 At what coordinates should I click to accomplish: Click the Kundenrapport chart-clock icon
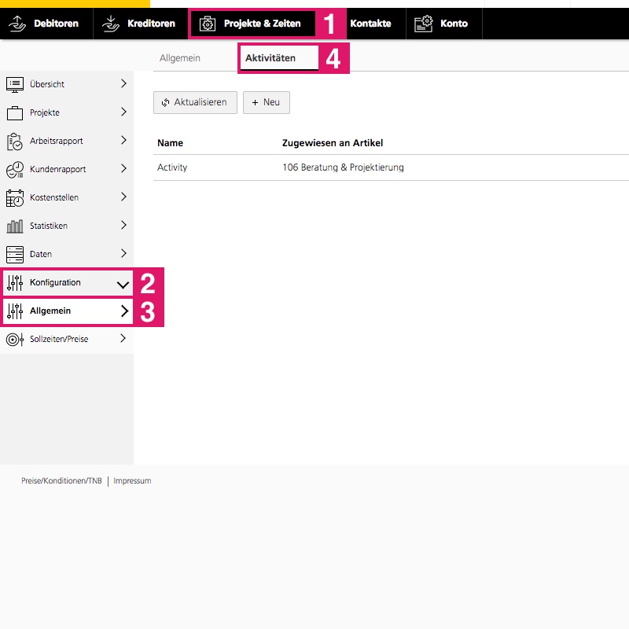[x=14, y=170]
